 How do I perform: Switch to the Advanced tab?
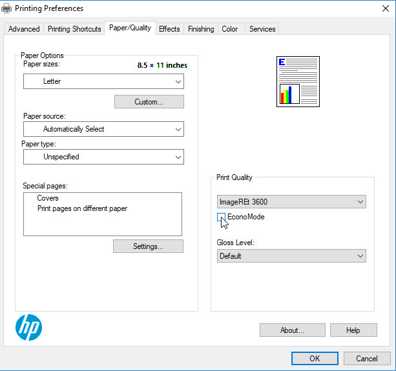pyautogui.click(x=24, y=29)
